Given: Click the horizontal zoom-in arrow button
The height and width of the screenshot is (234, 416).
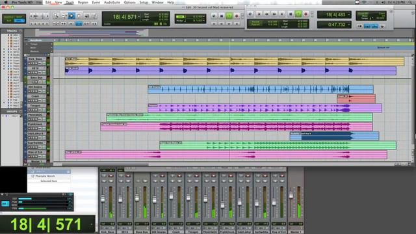Looking at the screenshot, I should [47, 16].
